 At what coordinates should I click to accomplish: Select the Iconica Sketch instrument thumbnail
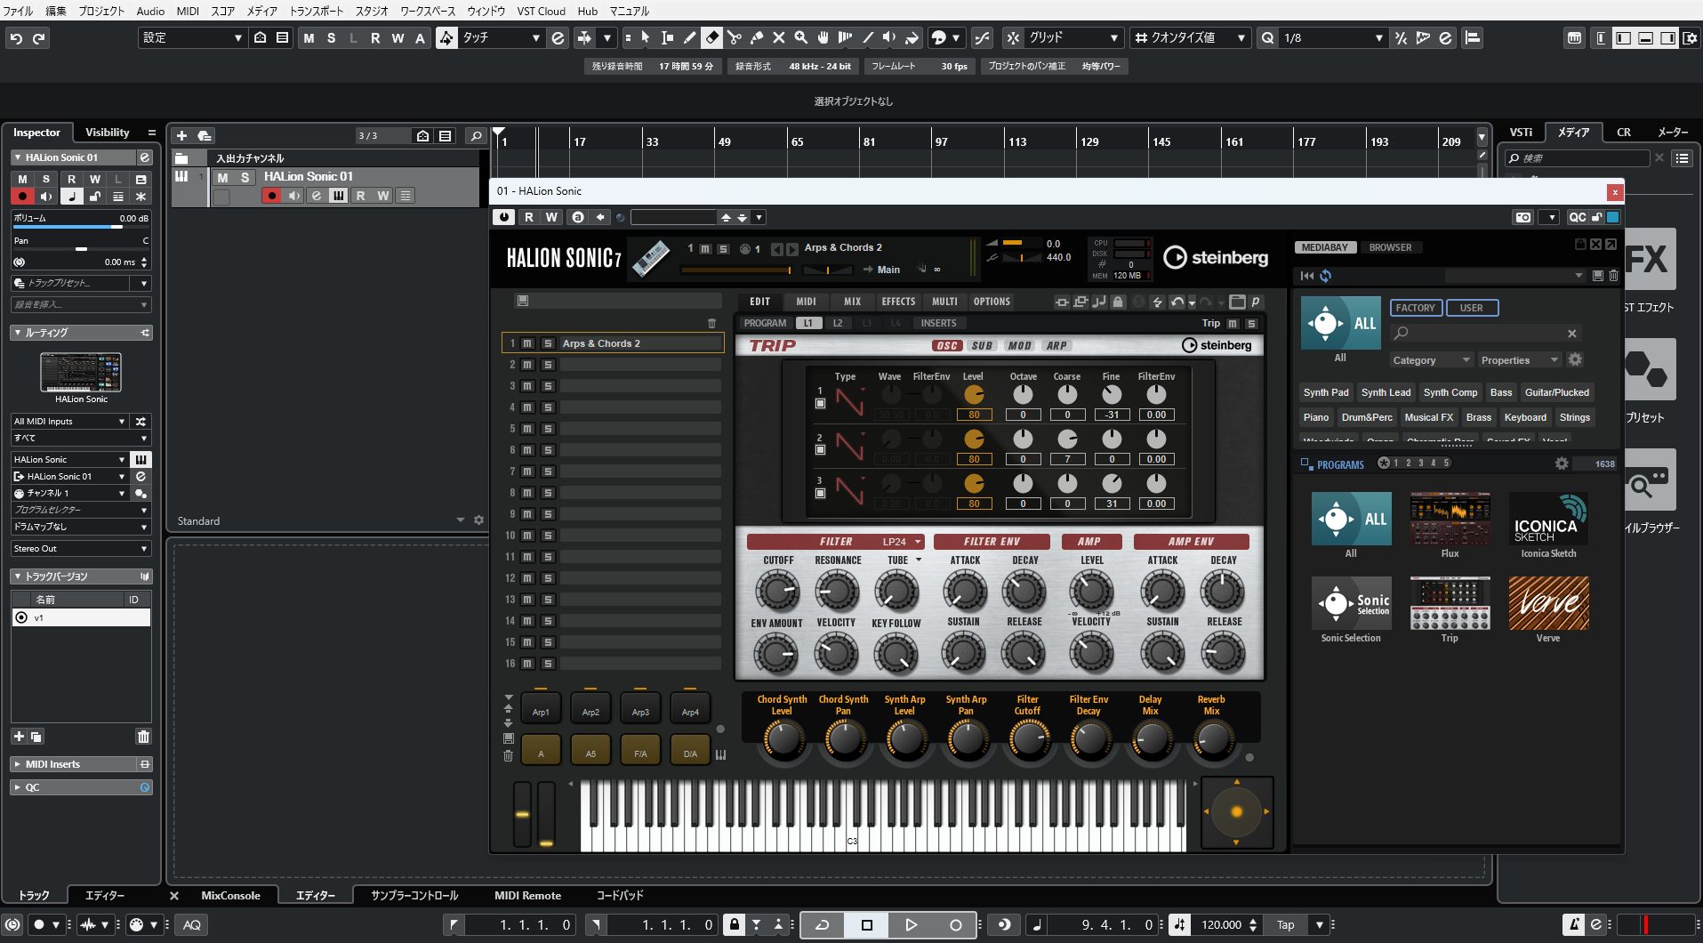click(x=1548, y=519)
